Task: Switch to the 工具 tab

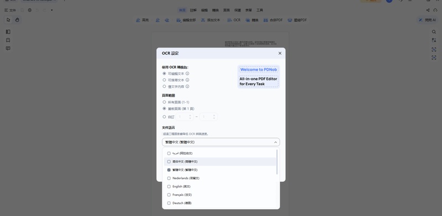Action: [x=260, y=10]
